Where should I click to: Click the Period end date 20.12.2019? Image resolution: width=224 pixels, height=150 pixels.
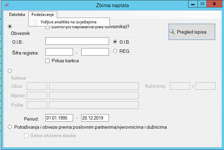tap(95, 118)
